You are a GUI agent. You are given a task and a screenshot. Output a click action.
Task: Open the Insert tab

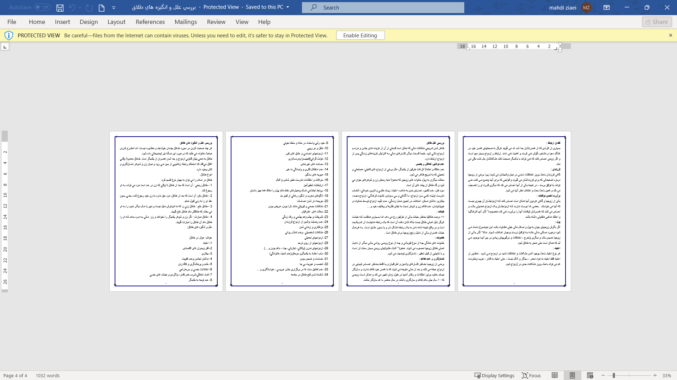tap(62, 22)
